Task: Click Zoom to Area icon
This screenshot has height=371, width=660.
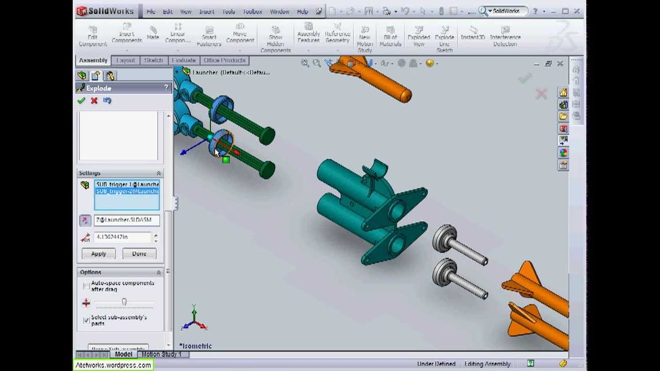Action: click(317, 63)
